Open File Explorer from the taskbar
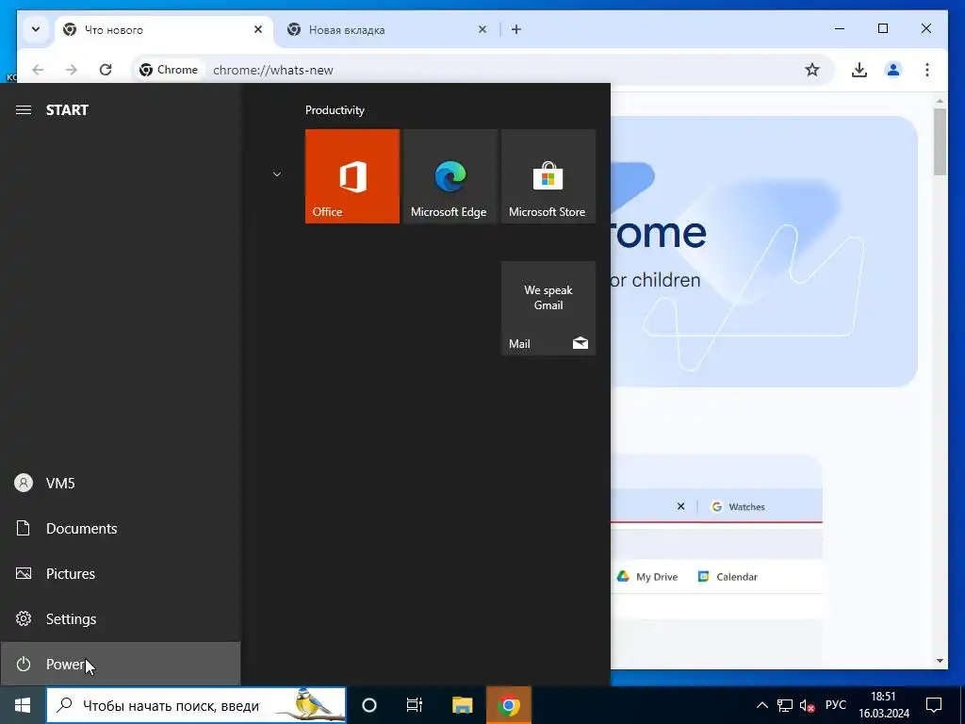Screen dimensions: 965x724 [462, 705]
